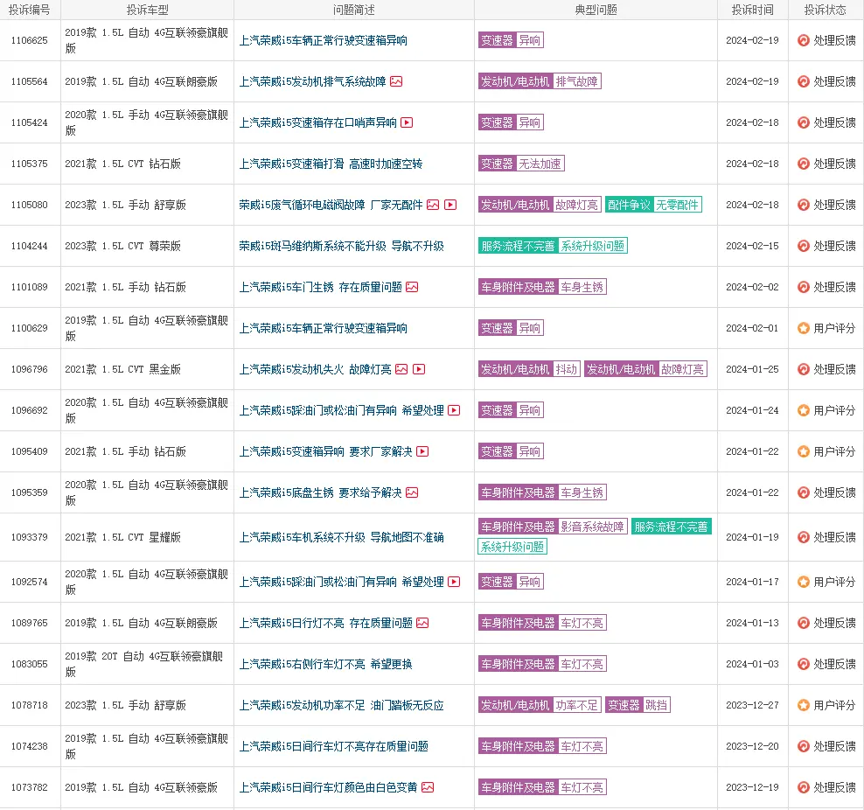Click 投诉编号 column header
This screenshot has height=810, width=864.
(29, 10)
